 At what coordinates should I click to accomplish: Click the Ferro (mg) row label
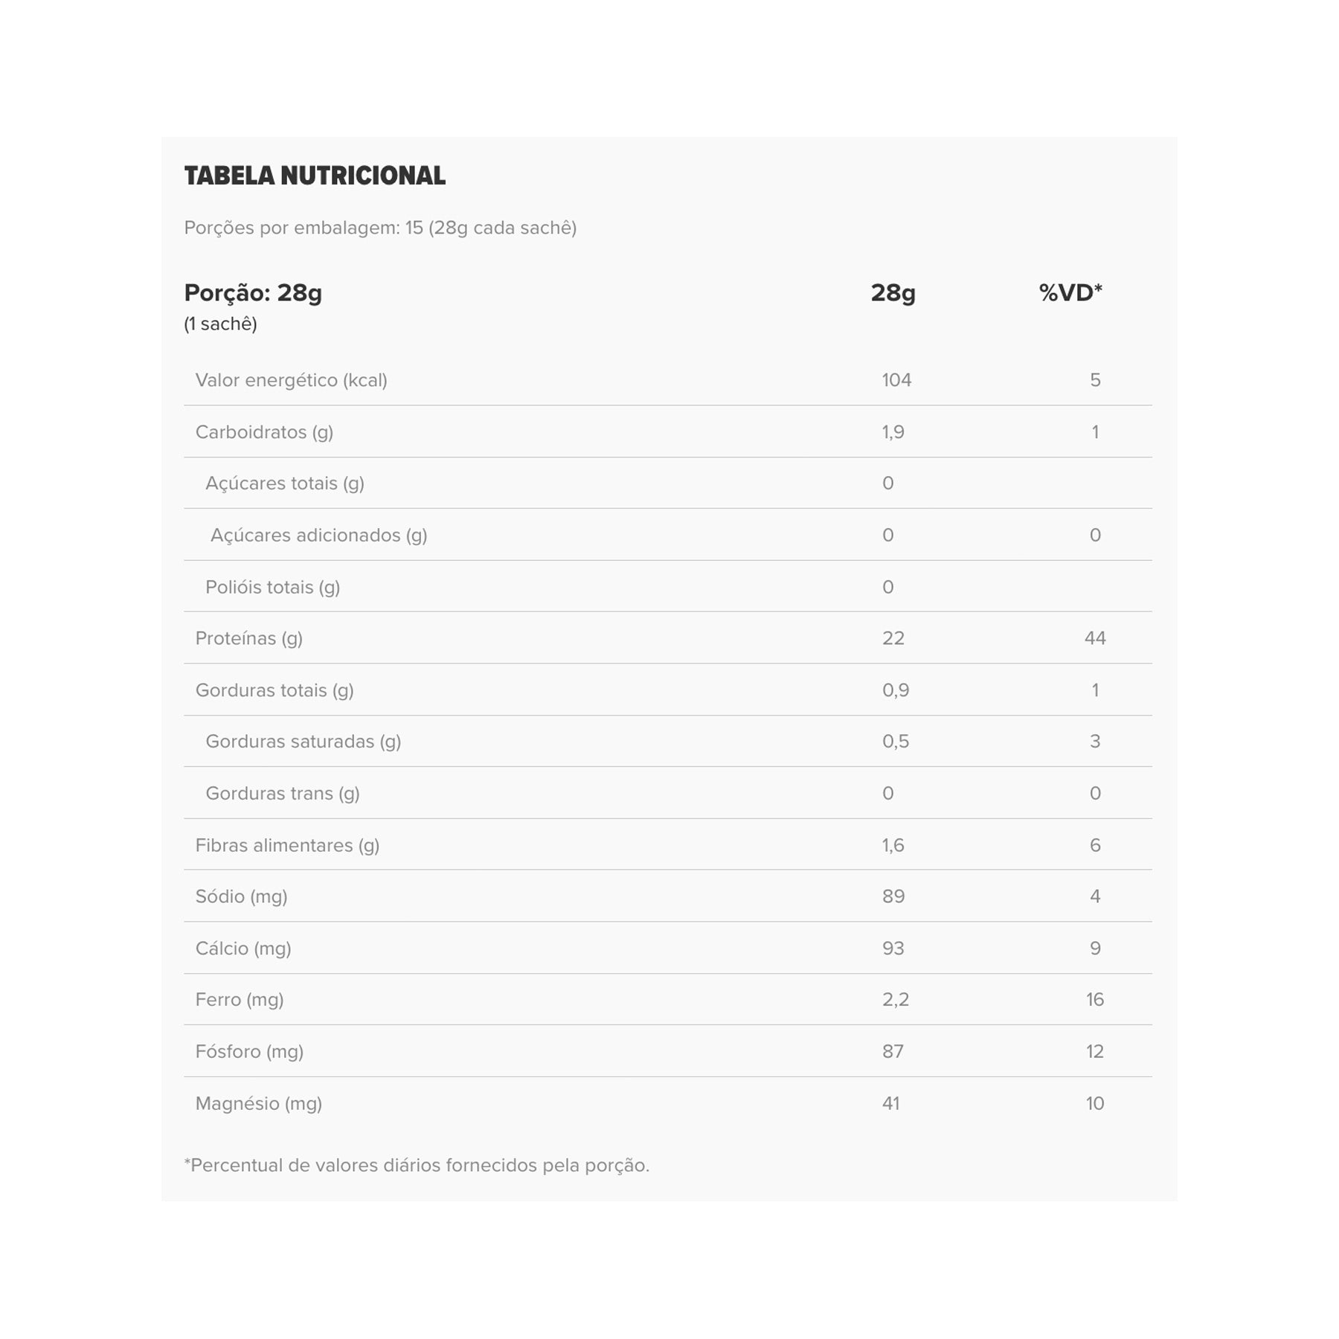tap(239, 1000)
